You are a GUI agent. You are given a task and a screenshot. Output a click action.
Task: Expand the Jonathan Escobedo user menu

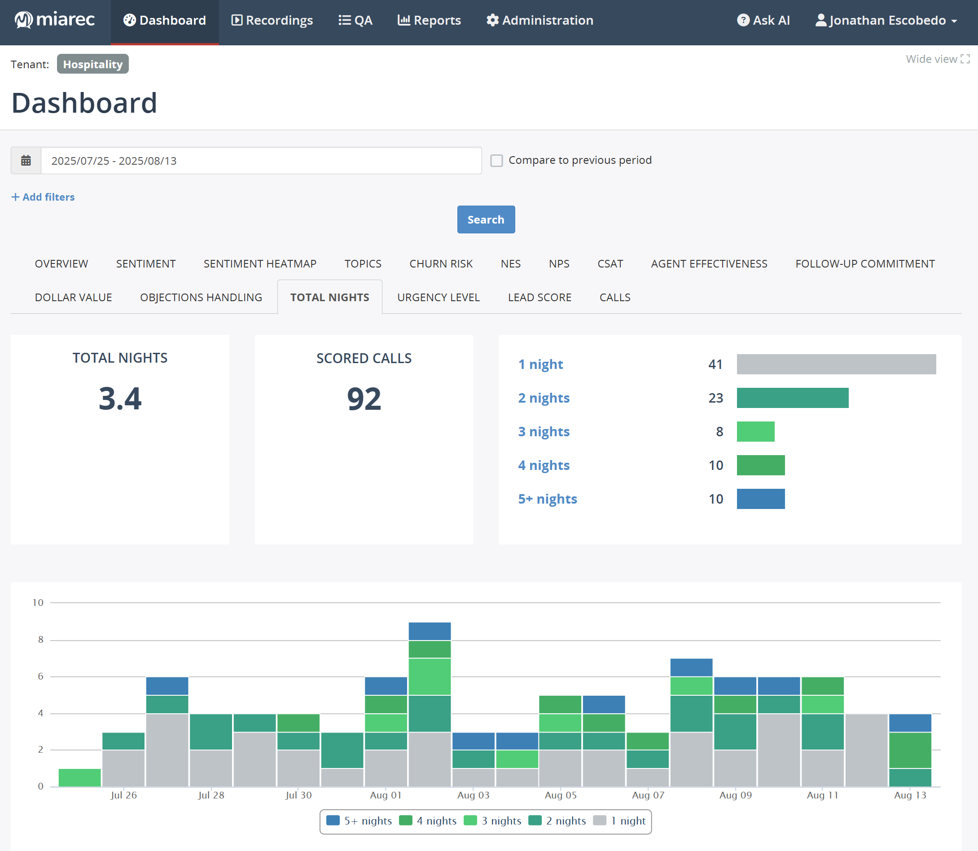click(886, 20)
